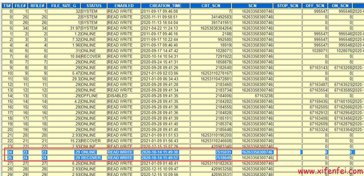Click SCN value 67163238
This screenshot has height=176, width=364.
[x=264, y=96]
